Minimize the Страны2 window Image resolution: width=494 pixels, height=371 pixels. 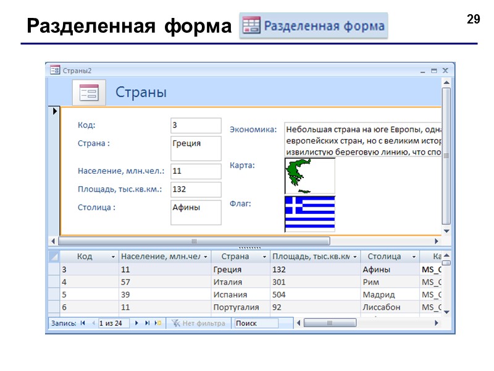422,71
